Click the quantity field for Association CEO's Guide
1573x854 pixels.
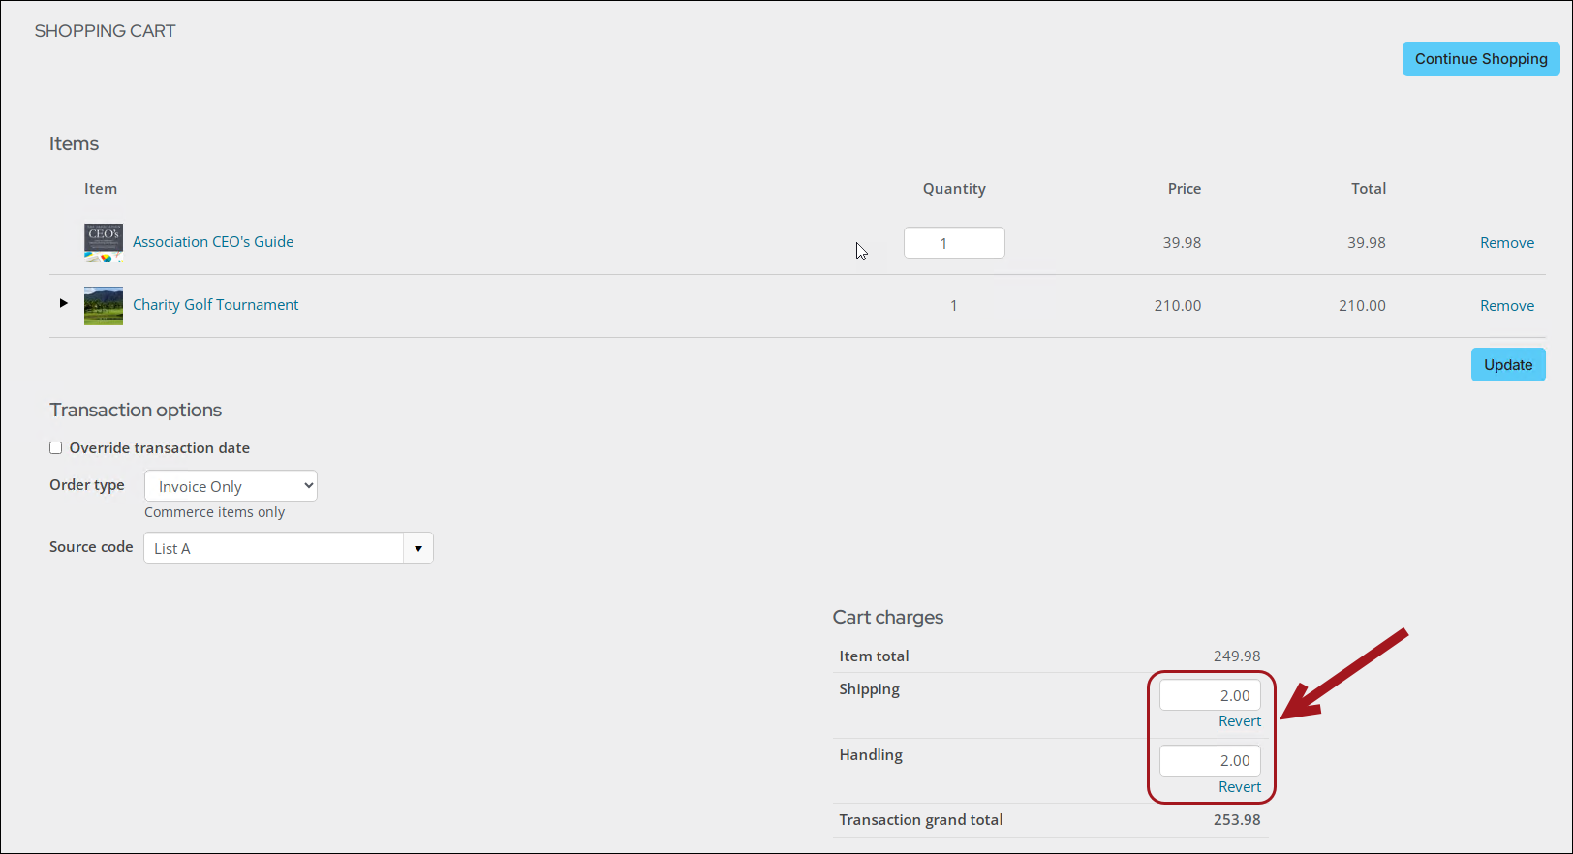[954, 243]
